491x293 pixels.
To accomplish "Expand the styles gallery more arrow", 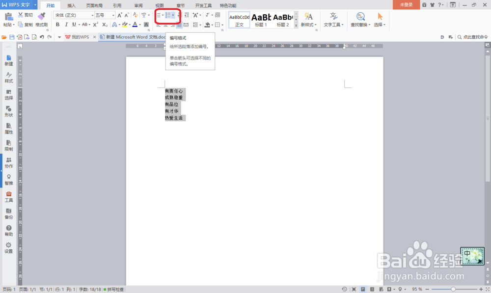I will pos(296,26).
